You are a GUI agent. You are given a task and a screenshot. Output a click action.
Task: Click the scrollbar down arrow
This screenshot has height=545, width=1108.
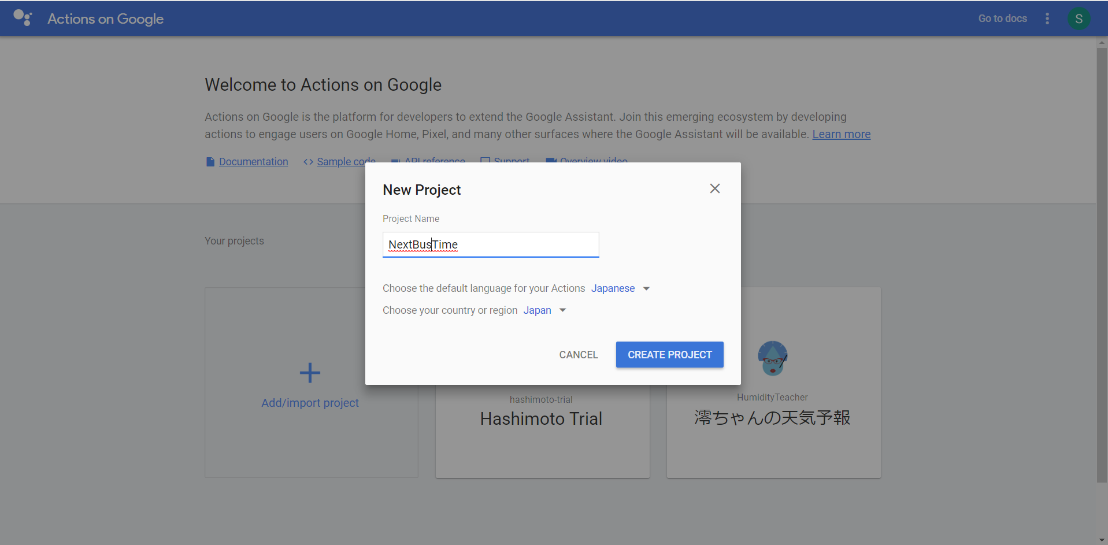[x=1102, y=540]
